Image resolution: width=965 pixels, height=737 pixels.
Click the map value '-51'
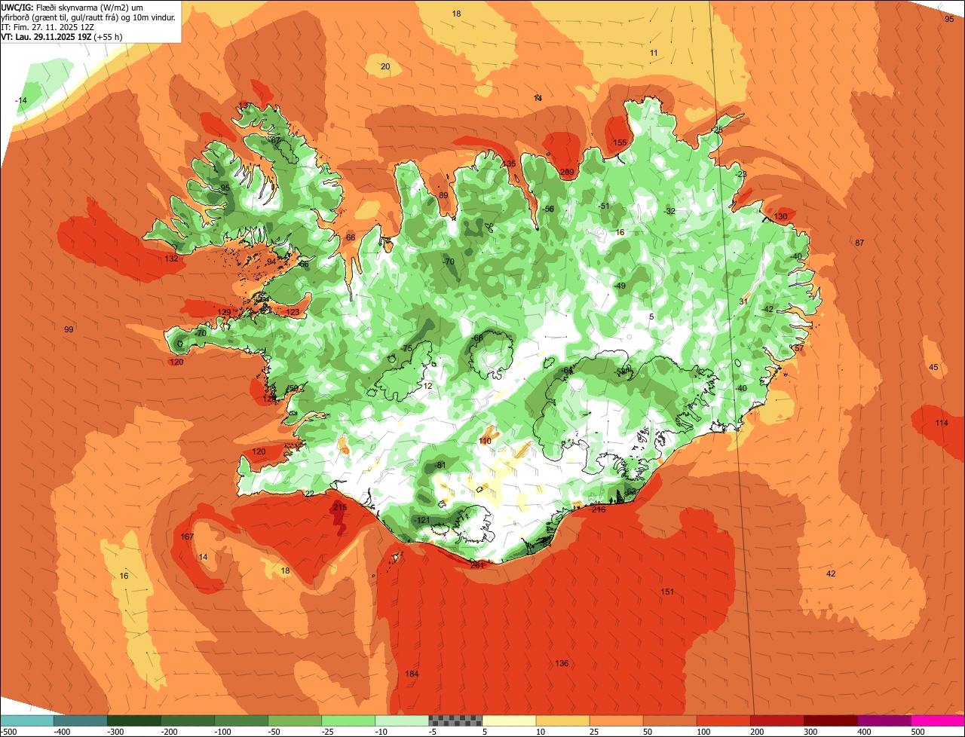[x=603, y=206]
